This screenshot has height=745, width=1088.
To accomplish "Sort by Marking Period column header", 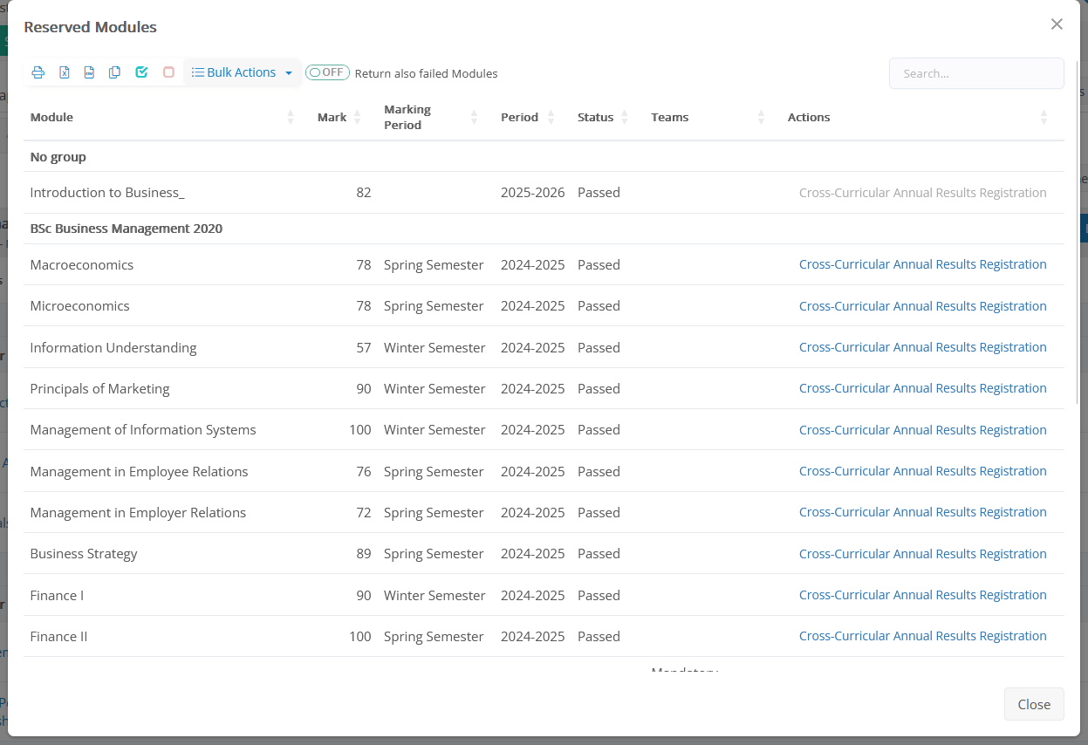I will [407, 117].
